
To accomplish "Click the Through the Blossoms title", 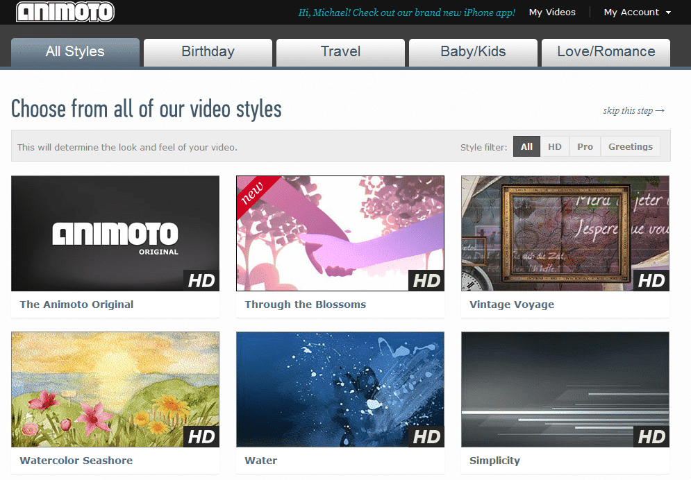I will (x=306, y=305).
